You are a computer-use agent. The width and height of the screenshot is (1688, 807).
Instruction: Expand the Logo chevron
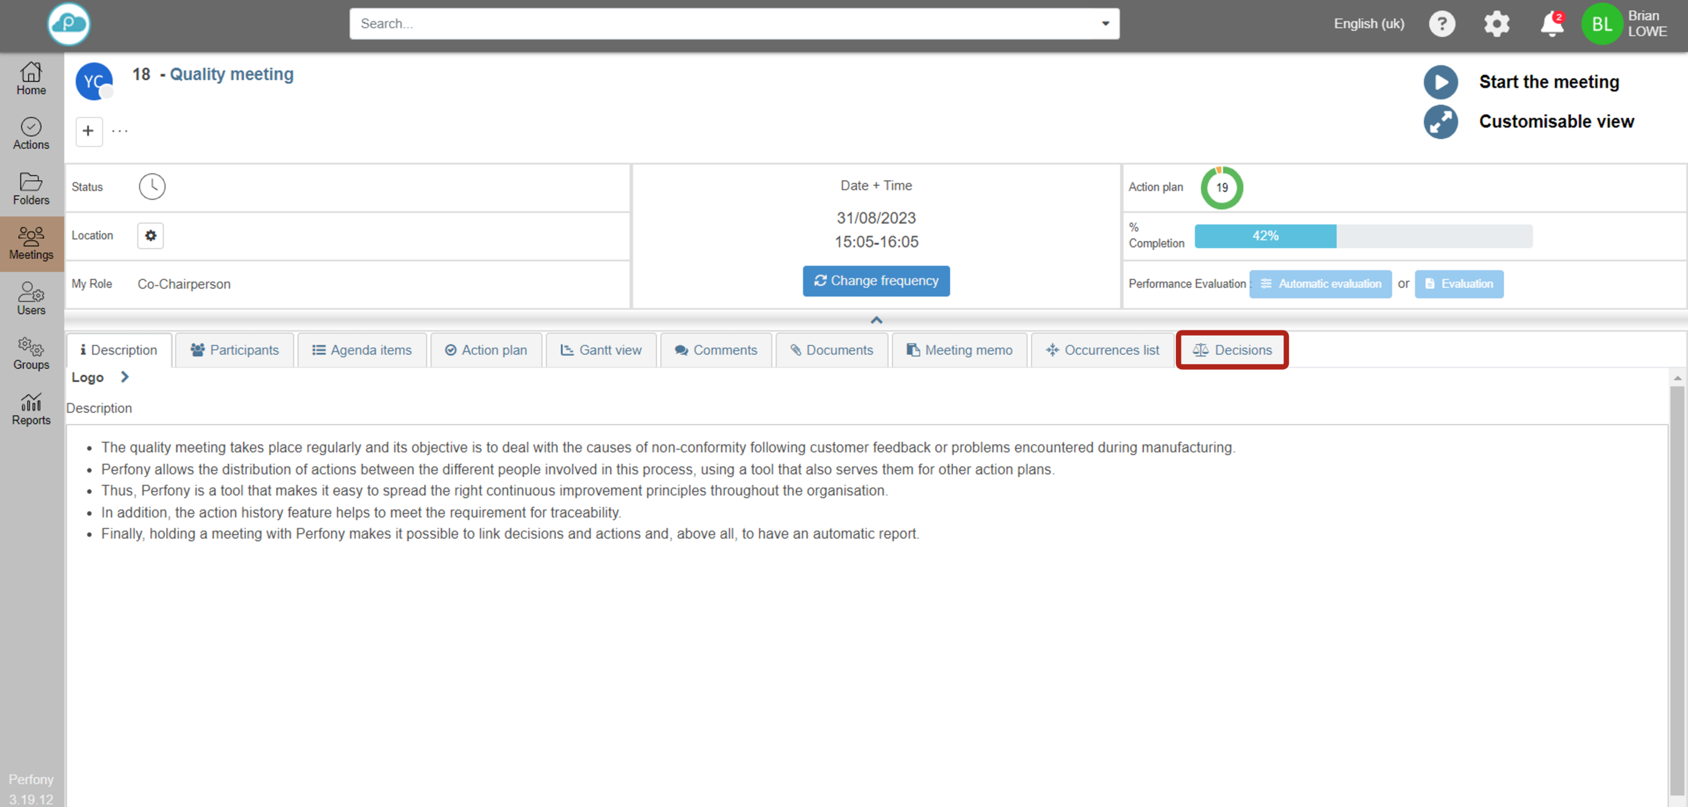click(124, 377)
